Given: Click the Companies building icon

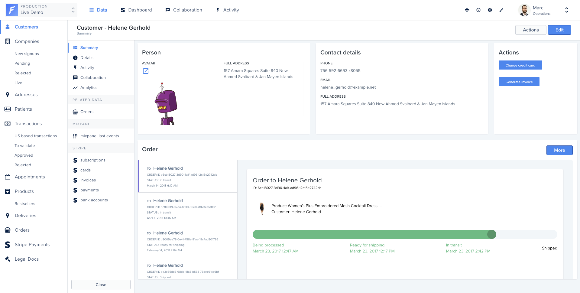Looking at the screenshot, I should coord(8,41).
